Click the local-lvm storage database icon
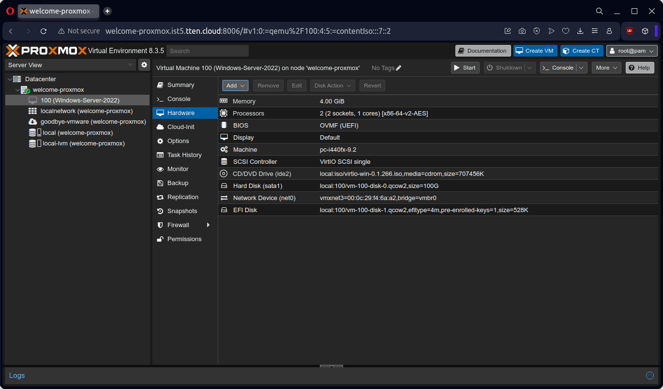This screenshot has height=389, width=663. (x=33, y=144)
